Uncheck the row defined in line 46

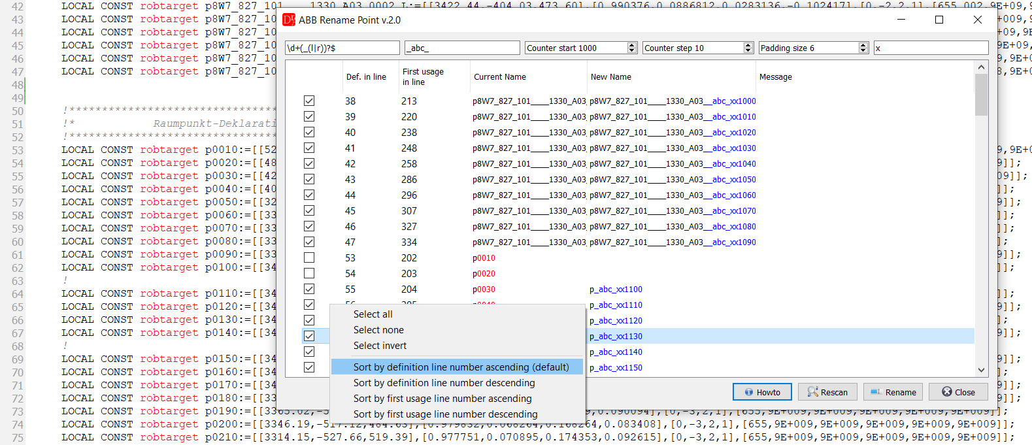(309, 226)
